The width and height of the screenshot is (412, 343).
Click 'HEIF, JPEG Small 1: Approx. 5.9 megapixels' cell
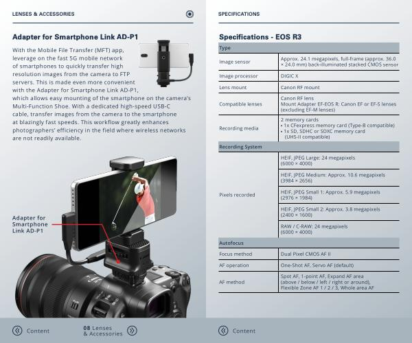pyautogui.click(x=339, y=195)
